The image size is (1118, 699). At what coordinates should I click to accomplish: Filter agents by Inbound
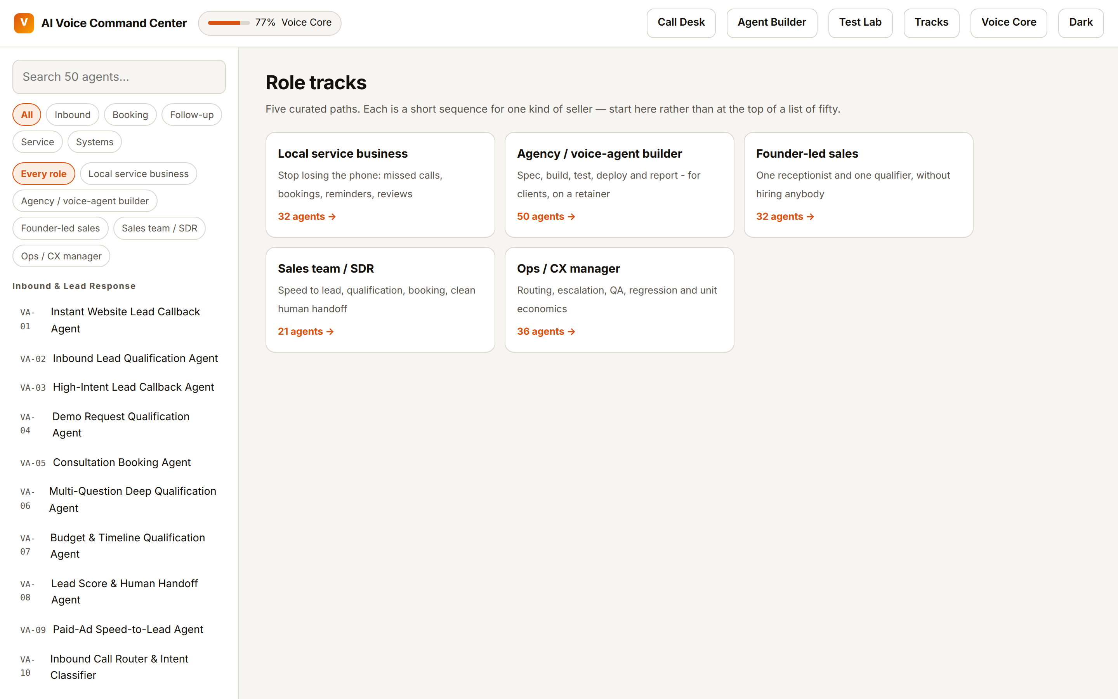click(x=73, y=115)
